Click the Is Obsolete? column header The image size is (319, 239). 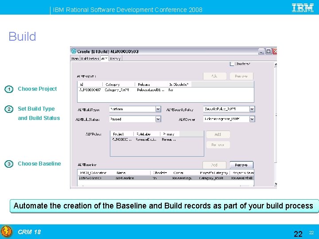click(179, 85)
